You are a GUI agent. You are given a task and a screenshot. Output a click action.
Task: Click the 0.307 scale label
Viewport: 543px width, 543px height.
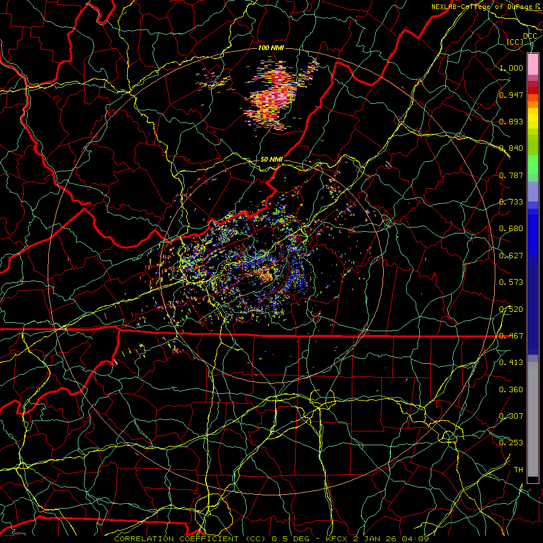511,416
